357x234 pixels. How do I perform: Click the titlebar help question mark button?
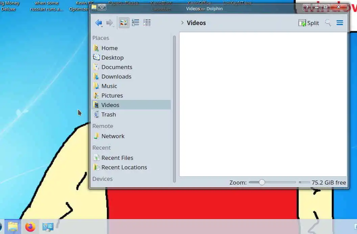coord(307,7)
